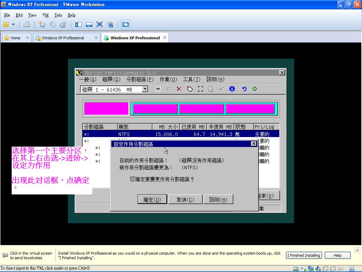Close the active Windows XP Professional tab
The image size is (362, 272).
tap(165, 38)
